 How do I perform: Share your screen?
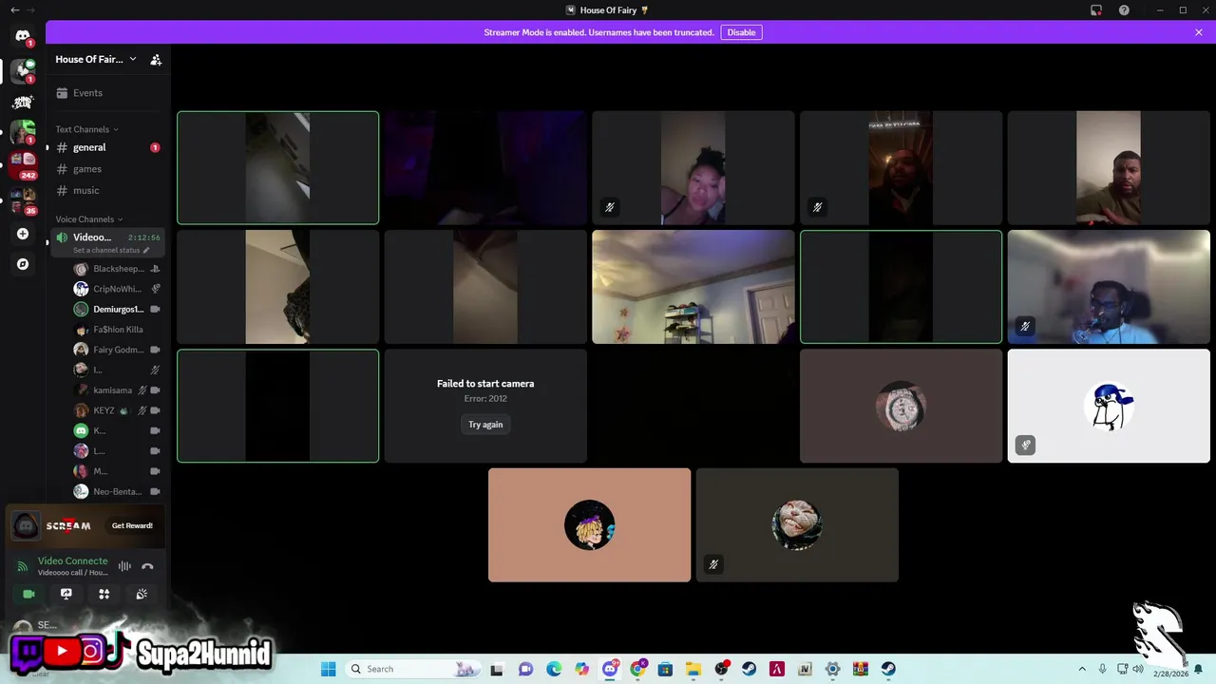[66, 594]
